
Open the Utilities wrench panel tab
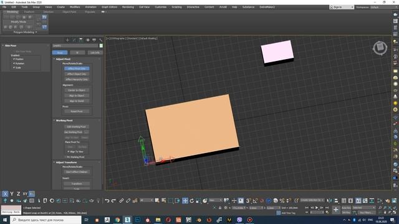click(101, 40)
